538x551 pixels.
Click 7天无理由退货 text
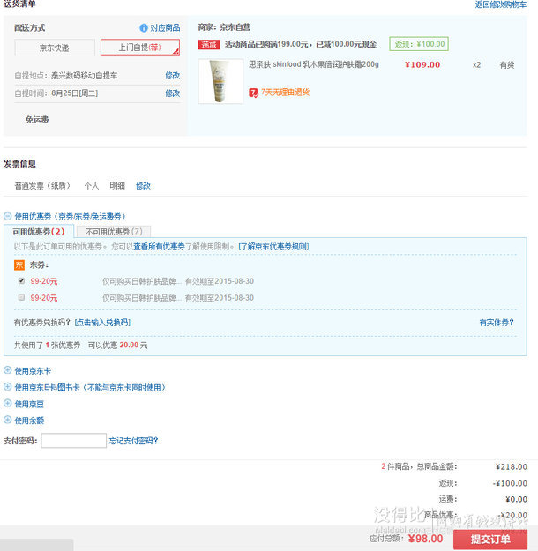tap(285, 92)
